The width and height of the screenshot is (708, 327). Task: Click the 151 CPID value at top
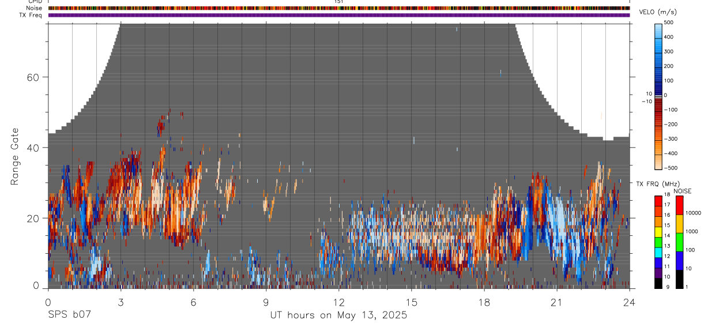pos(339,2)
